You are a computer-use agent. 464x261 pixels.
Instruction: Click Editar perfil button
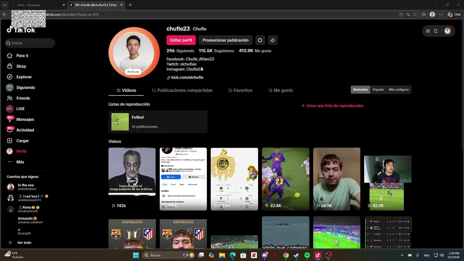point(181,40)
